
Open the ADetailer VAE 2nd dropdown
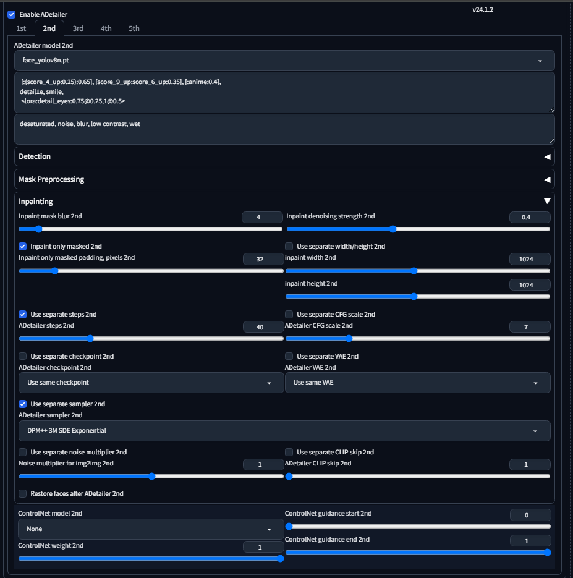[x=417, y=383]
